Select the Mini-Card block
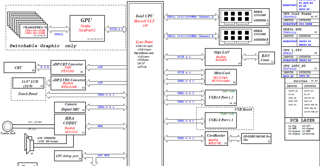 tap(221, 77)
